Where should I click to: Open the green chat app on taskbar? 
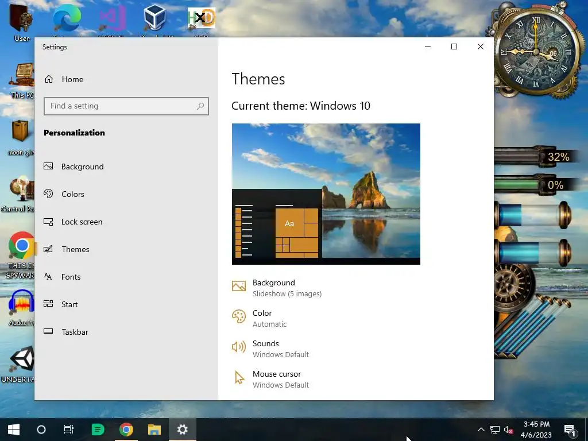[x=98, y=430]
